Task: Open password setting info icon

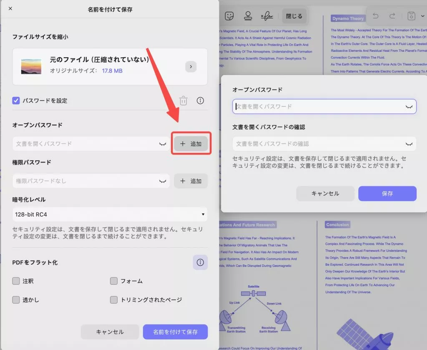Action: coord(200,101)
